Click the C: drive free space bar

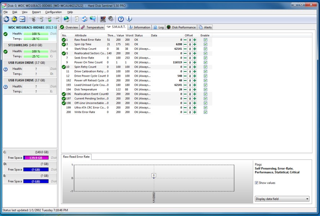click(x=36, y=158)
